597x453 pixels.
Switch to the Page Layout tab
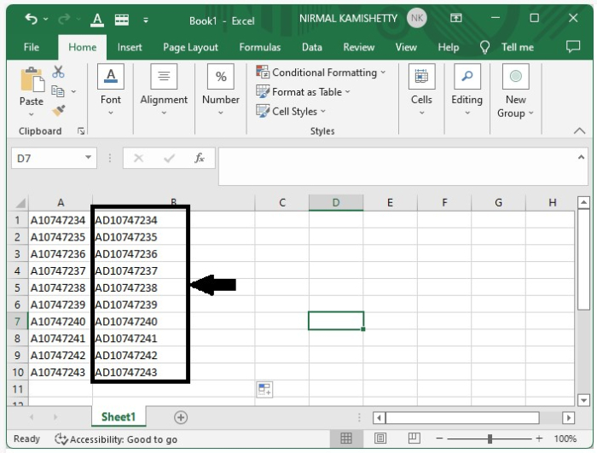[190, 47]
